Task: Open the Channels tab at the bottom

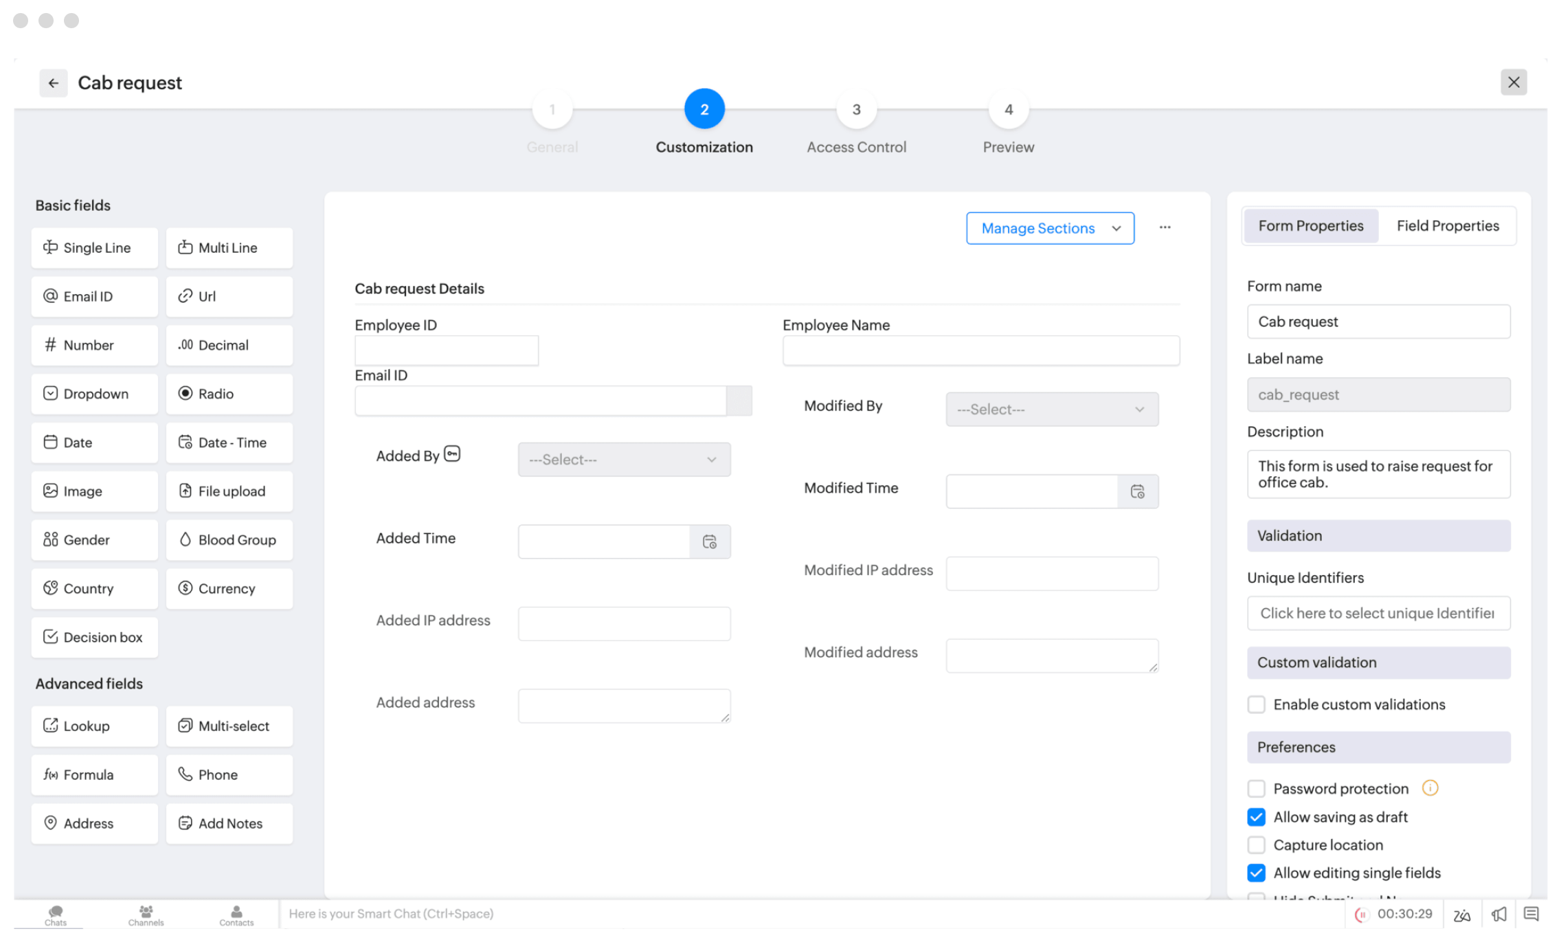Action: pos(145,914)
